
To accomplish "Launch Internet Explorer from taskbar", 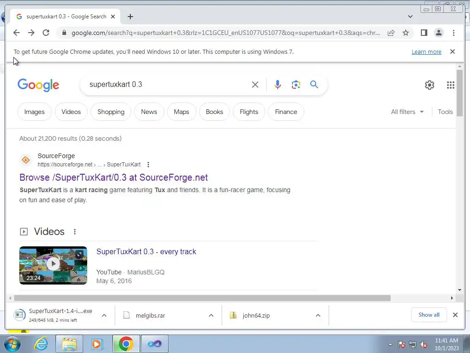I will (x=41, y=344).
